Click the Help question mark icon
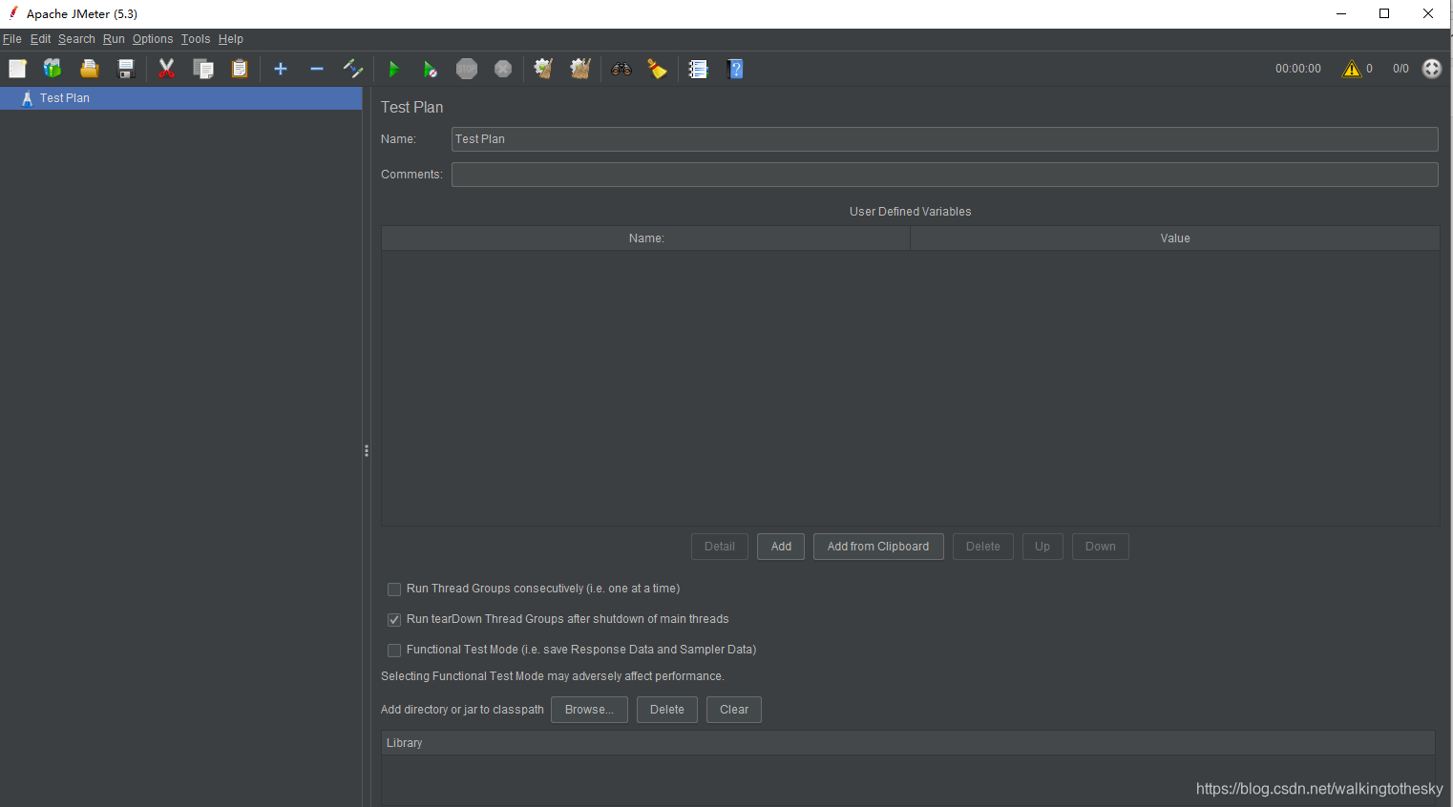The width and height of the screenshot is (1453, 807). (735, 69)
